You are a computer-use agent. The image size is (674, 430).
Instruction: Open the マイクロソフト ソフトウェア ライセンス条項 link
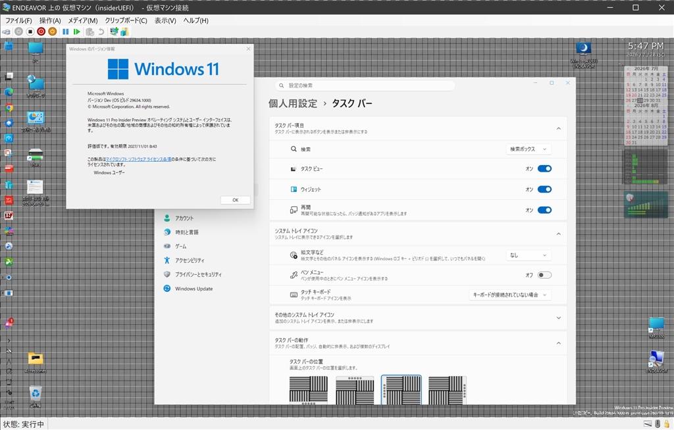(x=138, y=159)
